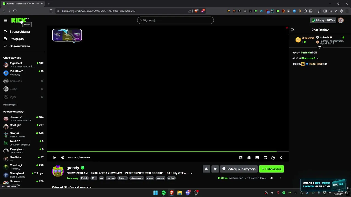The width and height of the screenshot is (351, 197).
Task: Expand the gift leaderboard in chat
Action: tap(320, 47)
